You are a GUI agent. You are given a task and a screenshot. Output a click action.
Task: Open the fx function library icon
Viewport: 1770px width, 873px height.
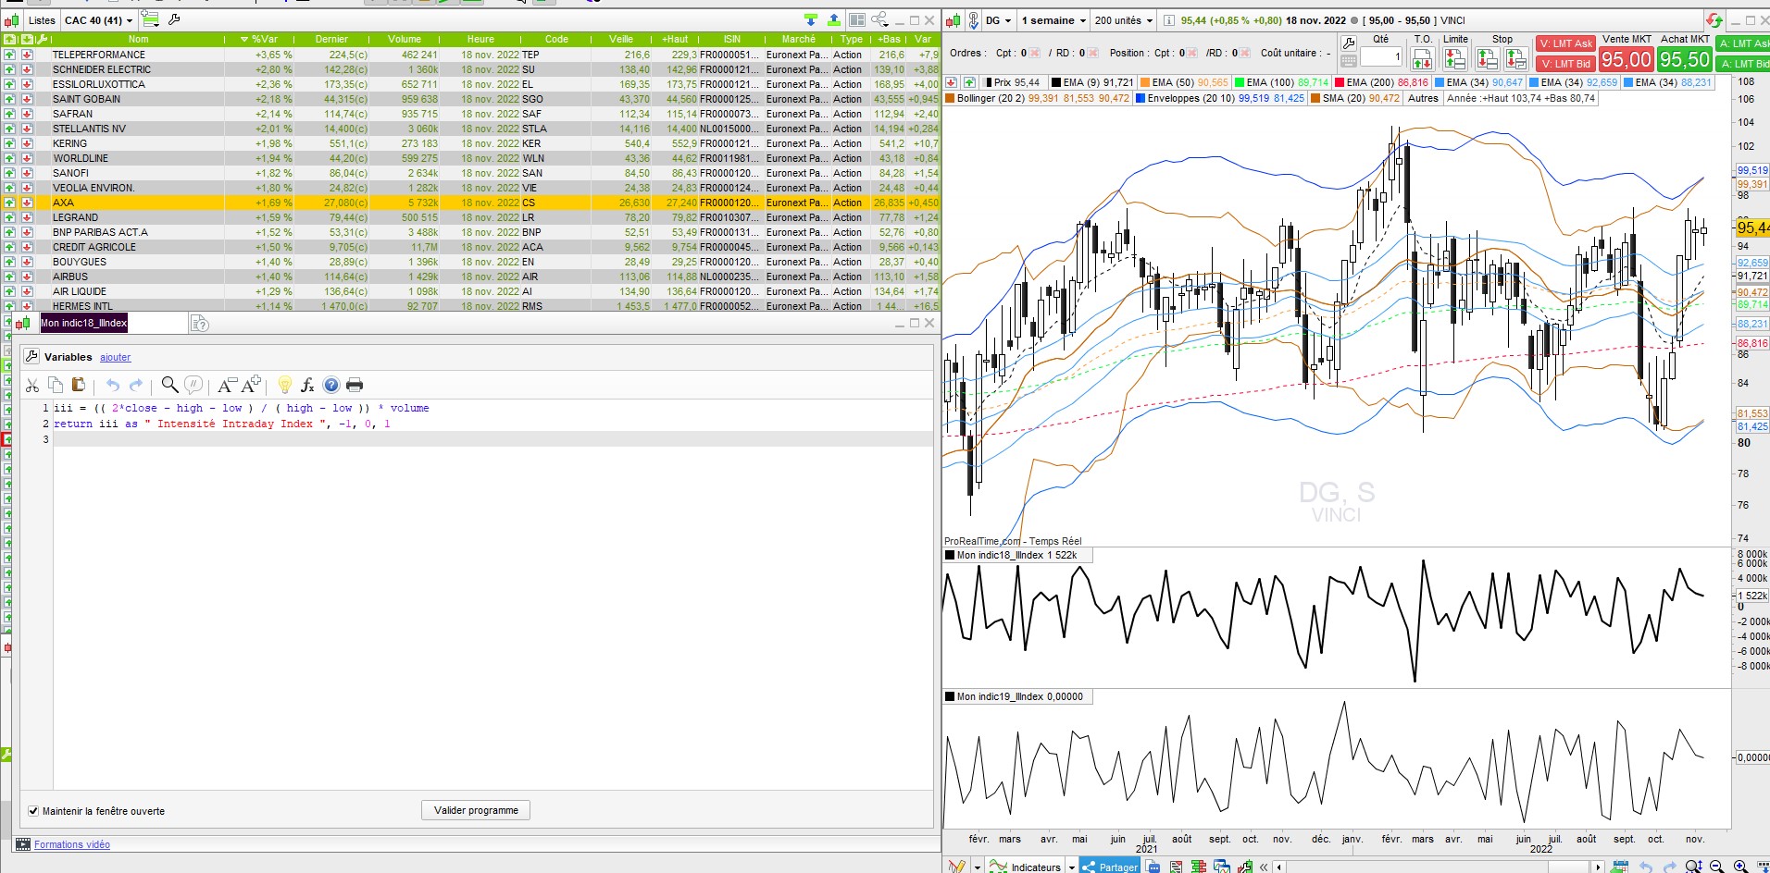[x=307, y=386]
